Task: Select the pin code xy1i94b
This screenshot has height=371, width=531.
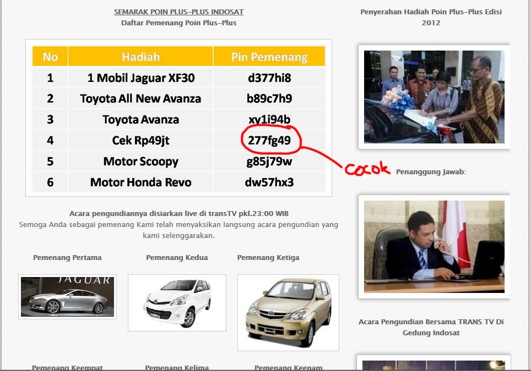Action: click(269, 119)
